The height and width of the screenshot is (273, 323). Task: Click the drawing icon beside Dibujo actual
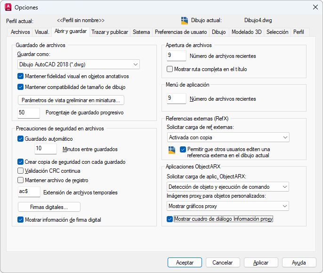click(x=185, y=20)
